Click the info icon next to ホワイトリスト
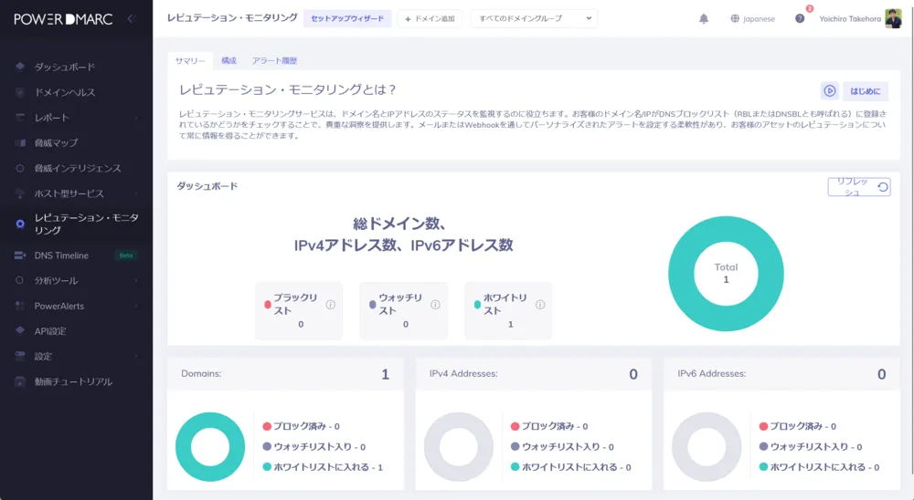 (x=540, y=305)
